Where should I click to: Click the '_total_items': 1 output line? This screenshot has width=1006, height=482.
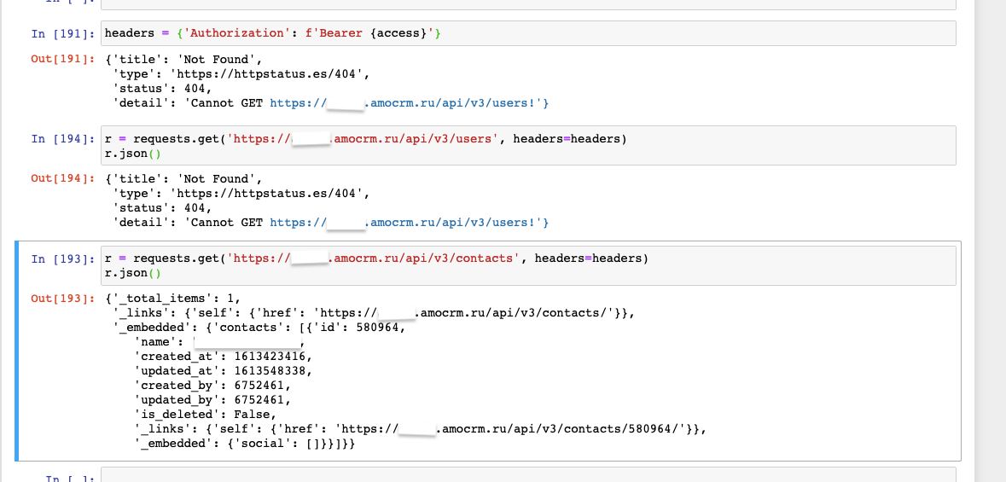[x=173, y=298]
